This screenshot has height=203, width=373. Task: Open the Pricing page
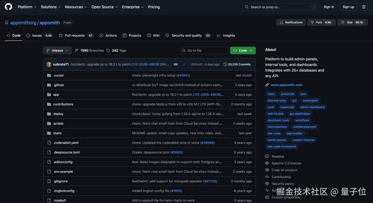point(154,7)
